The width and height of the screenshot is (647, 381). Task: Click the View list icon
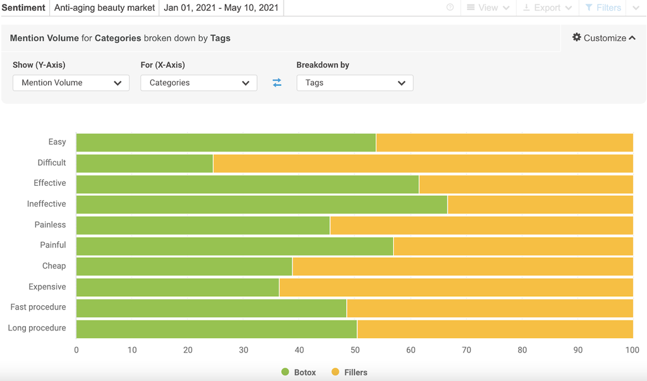coord(471,8)
